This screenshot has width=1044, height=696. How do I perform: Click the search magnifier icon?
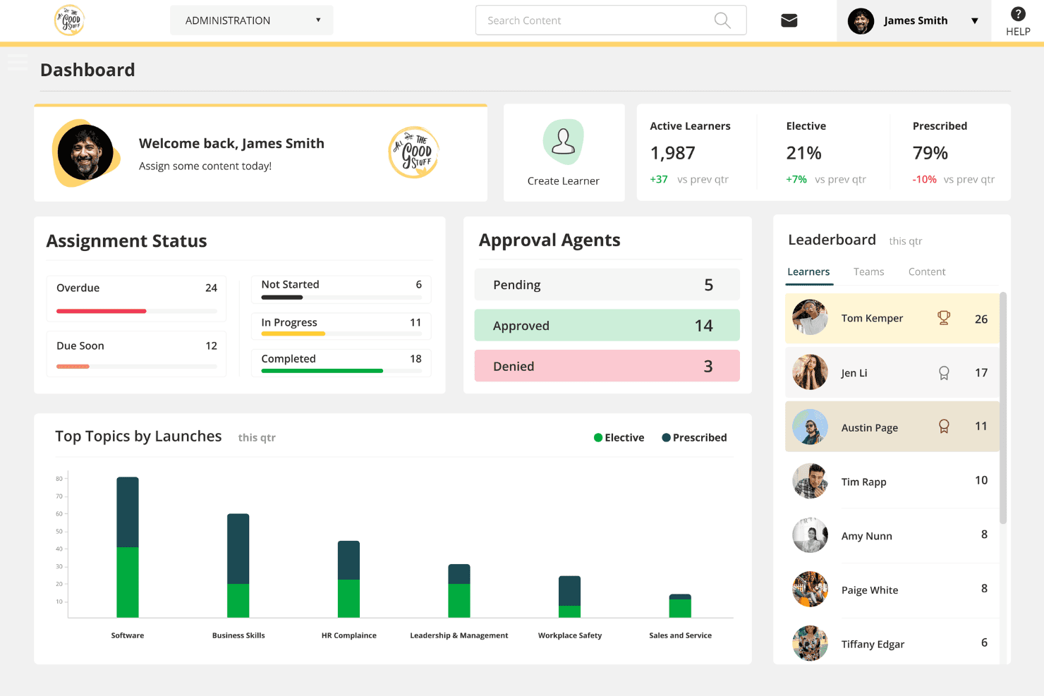pyautogui.click(x=722, y=20)
